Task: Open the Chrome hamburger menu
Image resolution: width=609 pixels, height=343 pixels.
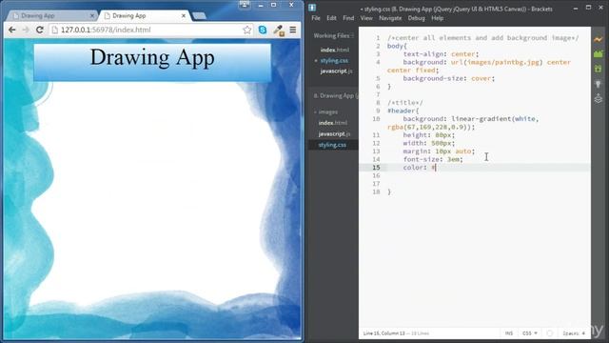Action: (x=293, y=30)
